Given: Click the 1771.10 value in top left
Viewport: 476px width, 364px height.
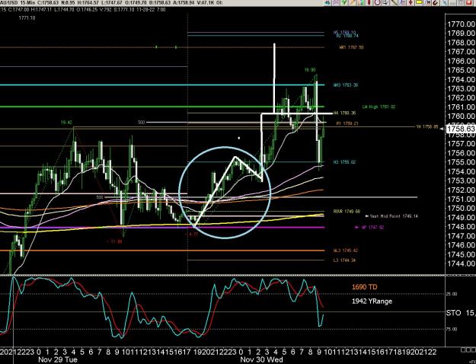Looking at the screenshot, I should 27,18.
